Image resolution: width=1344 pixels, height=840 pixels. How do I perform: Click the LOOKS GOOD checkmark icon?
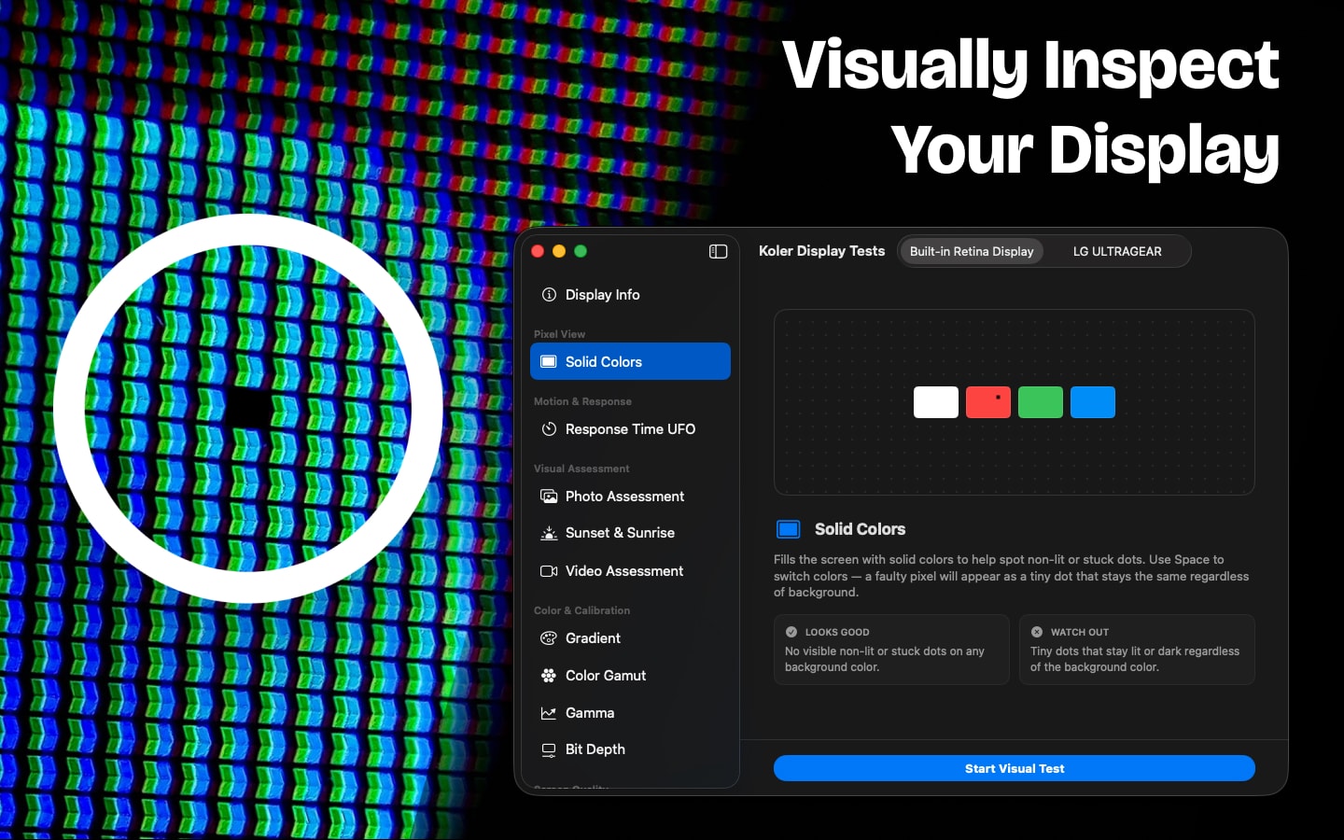coord(792,632)
